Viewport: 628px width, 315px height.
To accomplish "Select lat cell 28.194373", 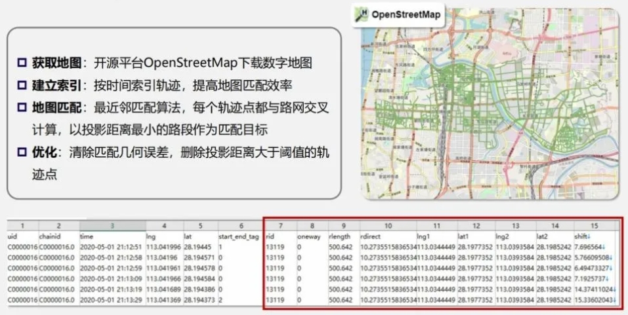I will pyautogui.click(x=201, y=300).
